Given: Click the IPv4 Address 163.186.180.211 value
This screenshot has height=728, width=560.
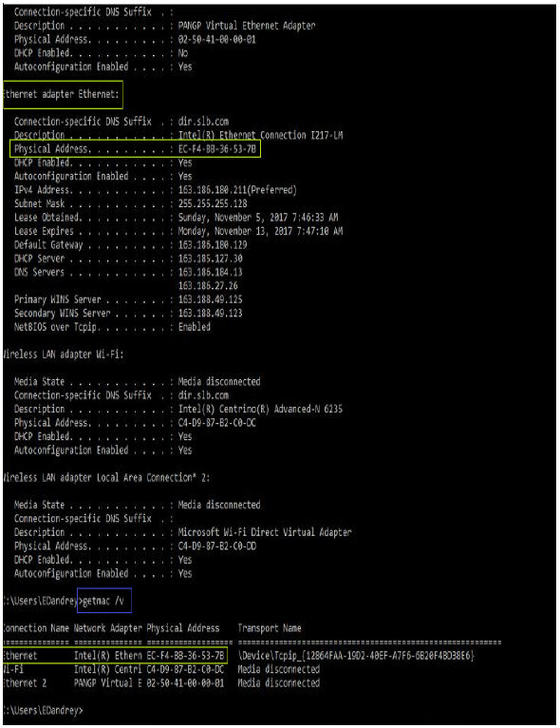Looking at the screenshot, I should [237, 190].
